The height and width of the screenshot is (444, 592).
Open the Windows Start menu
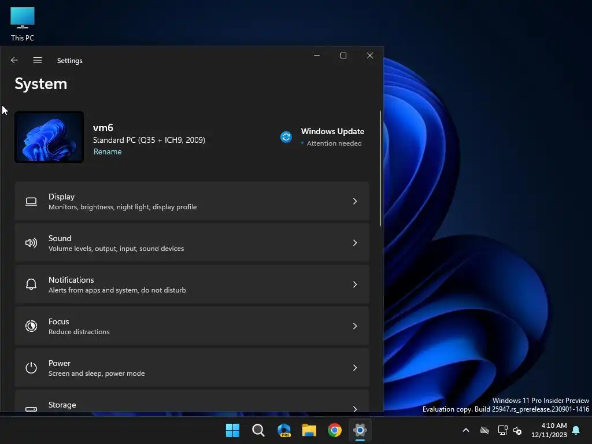[232, 430]
